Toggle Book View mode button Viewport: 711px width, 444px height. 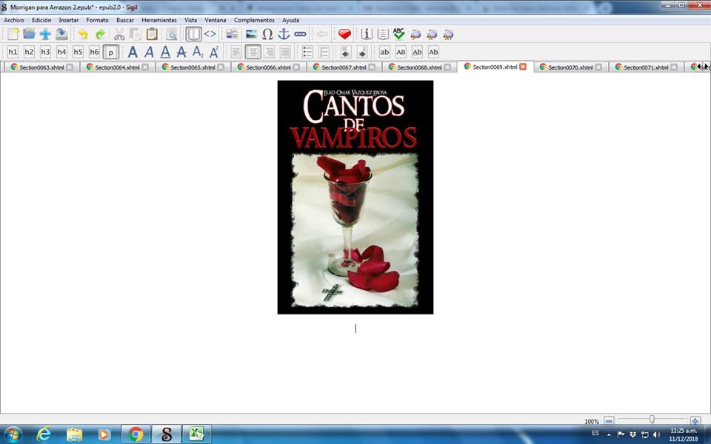point(193,34)
